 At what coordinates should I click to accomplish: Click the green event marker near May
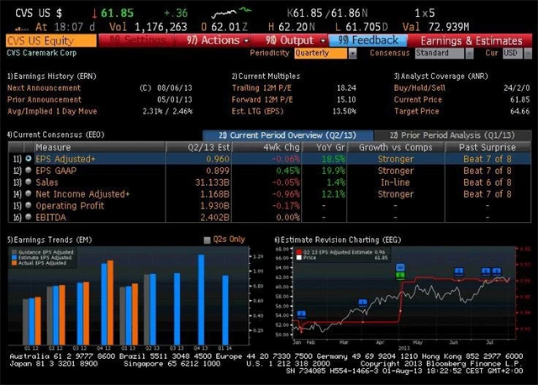pos(400,275)
